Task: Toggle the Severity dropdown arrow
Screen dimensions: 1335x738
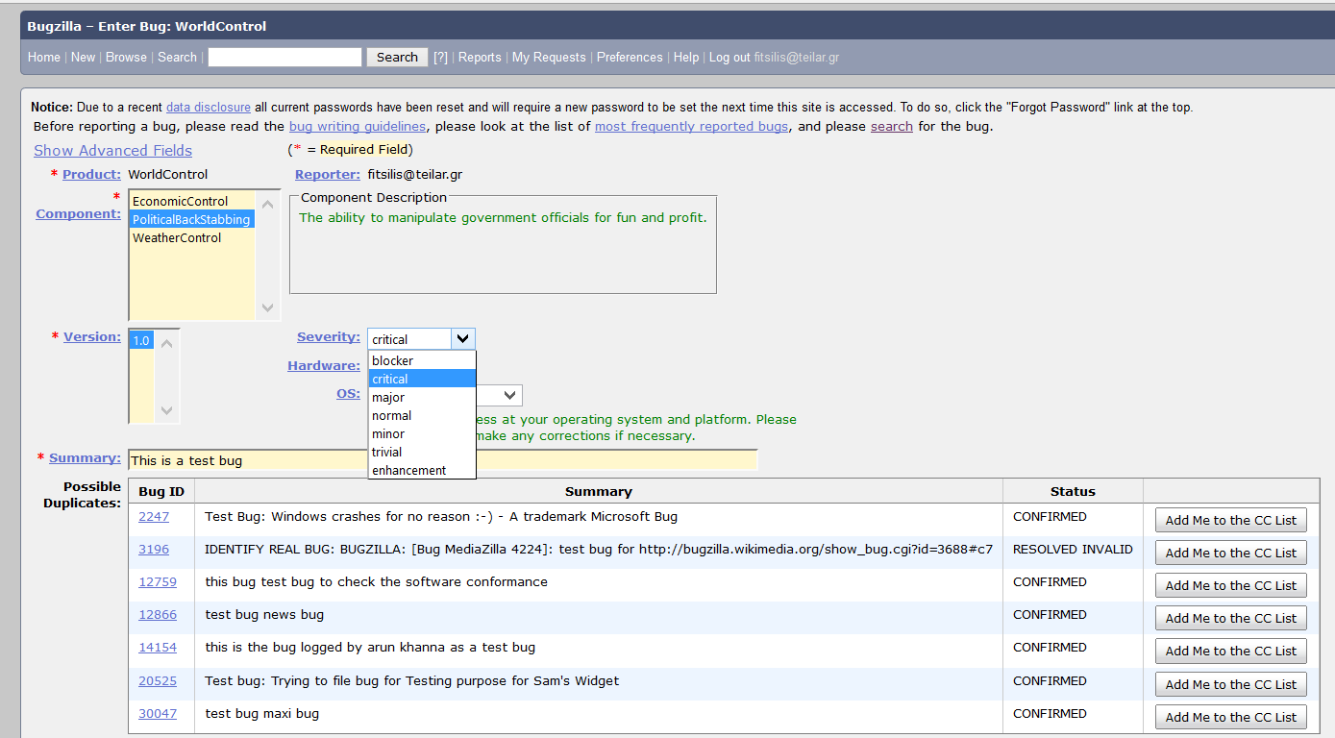Action: (x=463, y=339)
